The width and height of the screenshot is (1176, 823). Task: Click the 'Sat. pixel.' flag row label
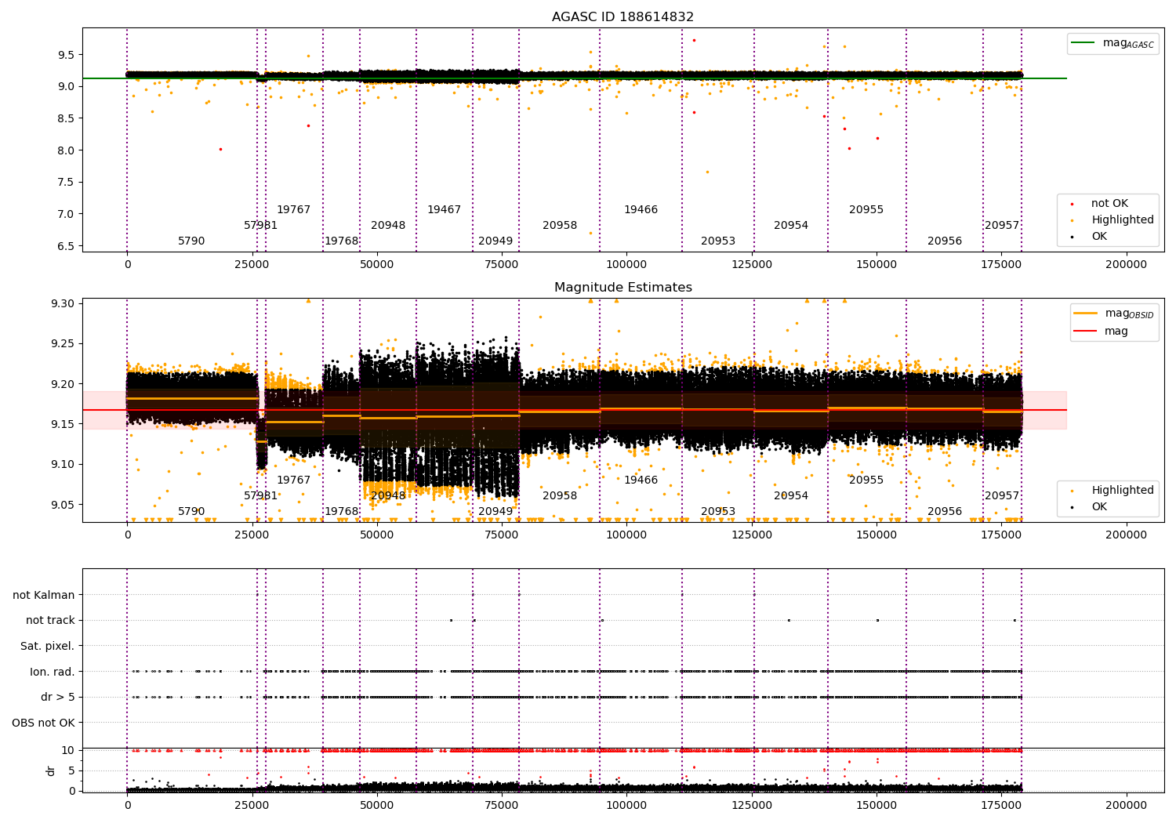pyautogui.click(x=47, y=646)
